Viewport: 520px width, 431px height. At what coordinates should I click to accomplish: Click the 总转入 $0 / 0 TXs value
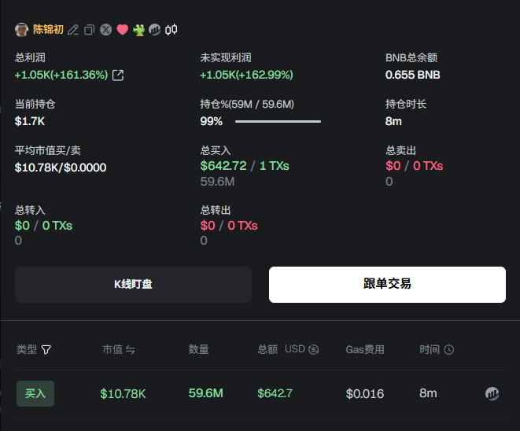tap(43, 226)
